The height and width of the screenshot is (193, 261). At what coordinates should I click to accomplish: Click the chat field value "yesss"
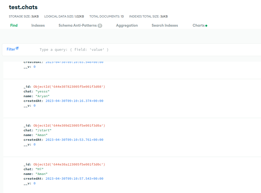pyautogui.click(x=42, y=91)
